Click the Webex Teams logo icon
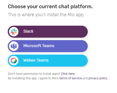This screenshot has width=117, height=93. [14, 61]
